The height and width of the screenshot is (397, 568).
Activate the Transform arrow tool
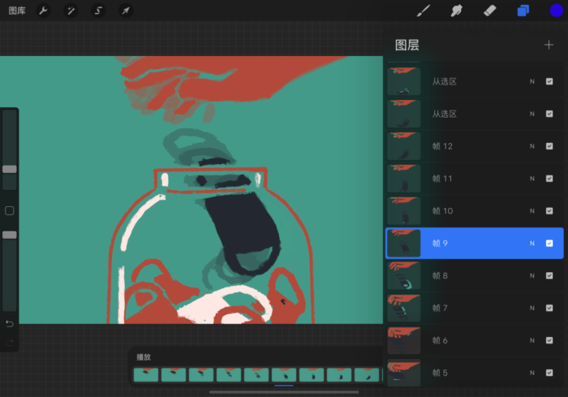(x=125, y=11)
